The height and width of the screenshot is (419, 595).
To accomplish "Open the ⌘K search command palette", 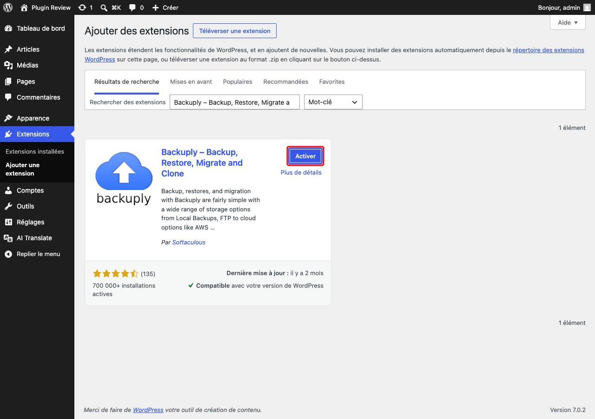I will point(111,7).
